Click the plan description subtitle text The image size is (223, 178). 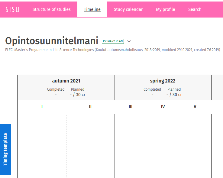112,50
